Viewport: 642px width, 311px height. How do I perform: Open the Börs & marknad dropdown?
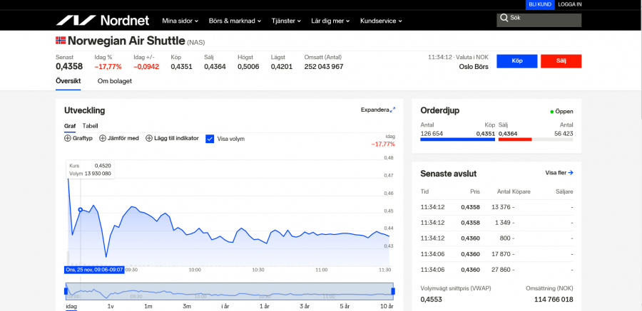235,21
